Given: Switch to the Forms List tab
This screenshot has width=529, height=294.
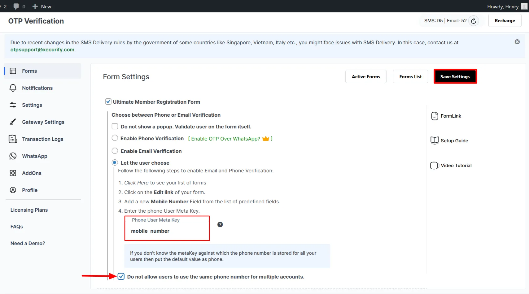Looking at the screenshot, I should coord(410,76).
